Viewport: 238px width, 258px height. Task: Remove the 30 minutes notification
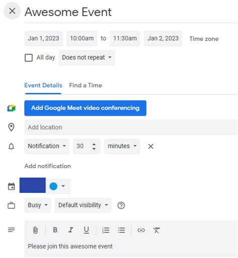[x=151, y=146]
